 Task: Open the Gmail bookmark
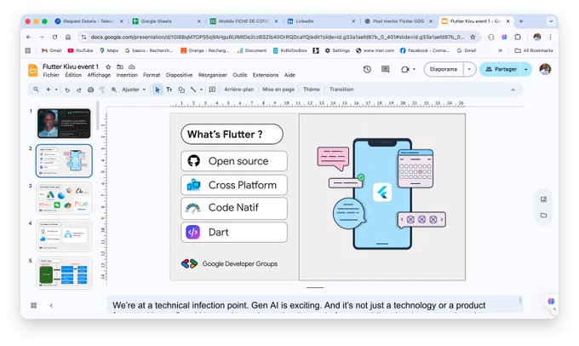52,50
